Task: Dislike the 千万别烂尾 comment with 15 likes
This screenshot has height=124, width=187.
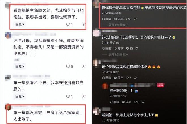Action: click(137, 48)
